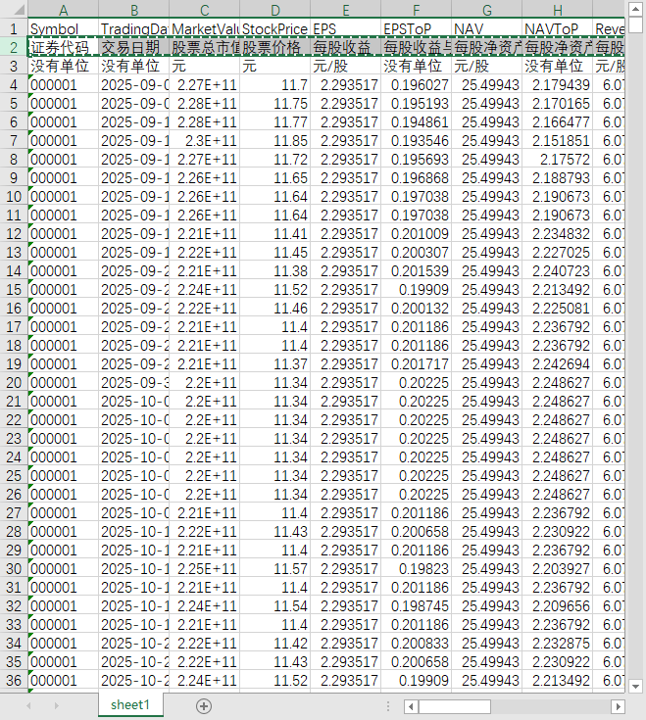Select column H header
This screenshot has height=720, width=646.
click(x=558, y=9)
